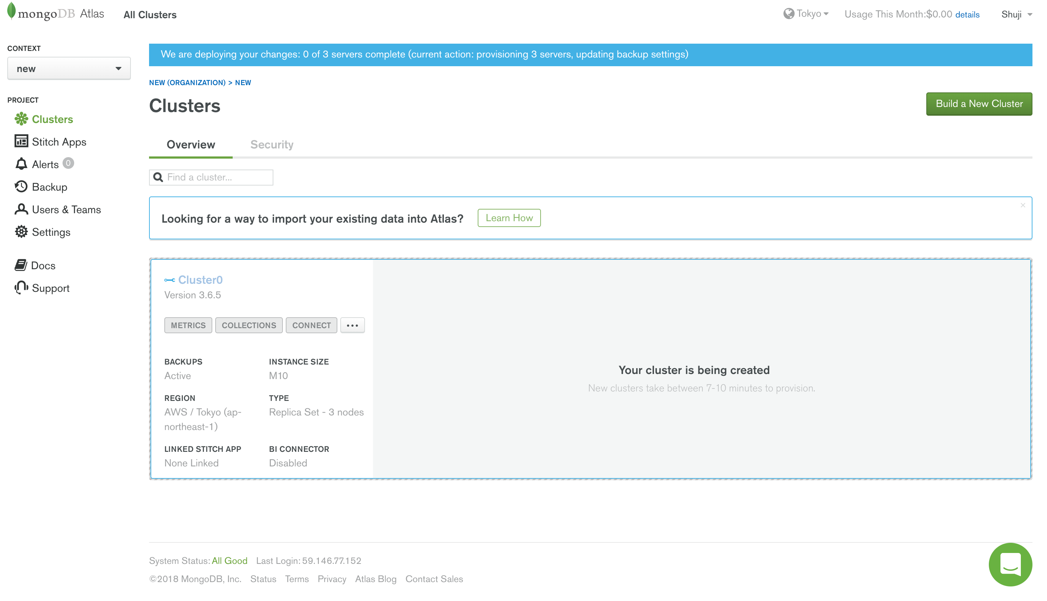Select Stitch Apps from the sidebar
Viewport: 1047px width, 601px height.
pos(59,142)
